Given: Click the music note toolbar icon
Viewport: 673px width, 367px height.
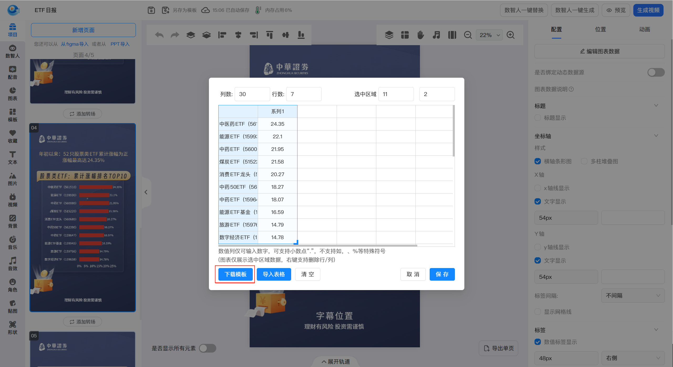Looking at the screenshot, I should tap(436, 35).
